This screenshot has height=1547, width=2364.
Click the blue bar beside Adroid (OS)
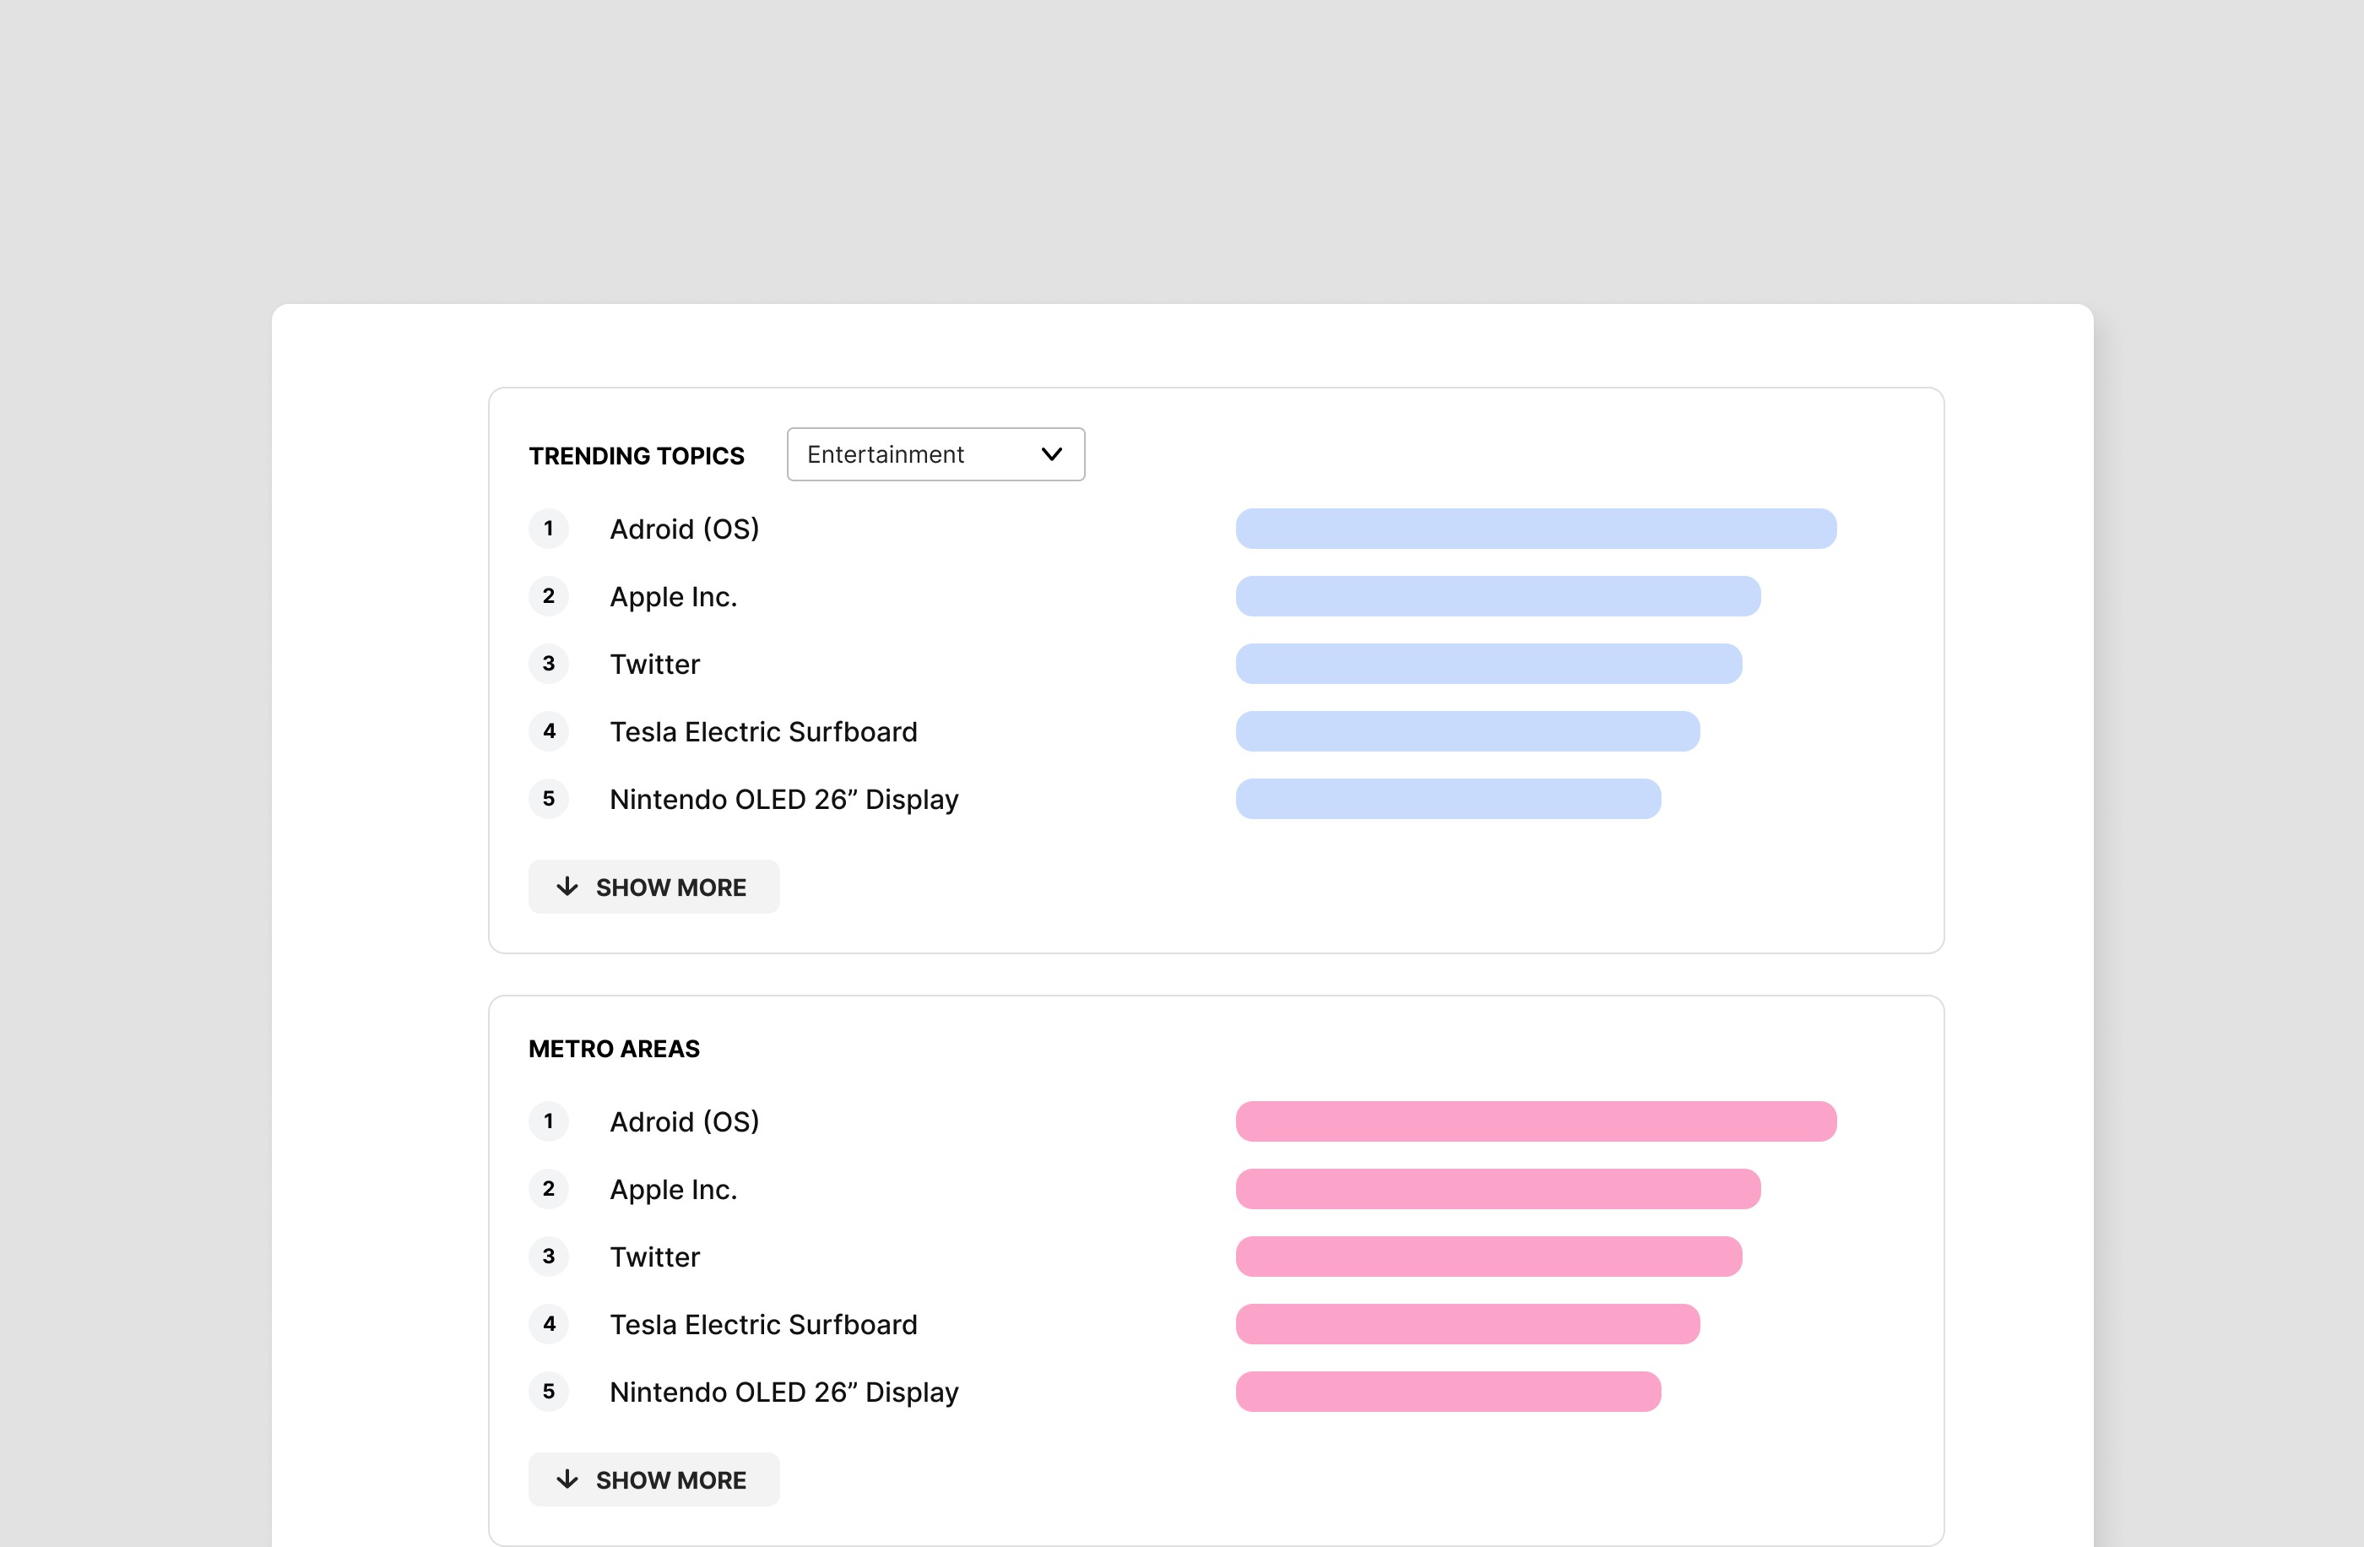1536,529
